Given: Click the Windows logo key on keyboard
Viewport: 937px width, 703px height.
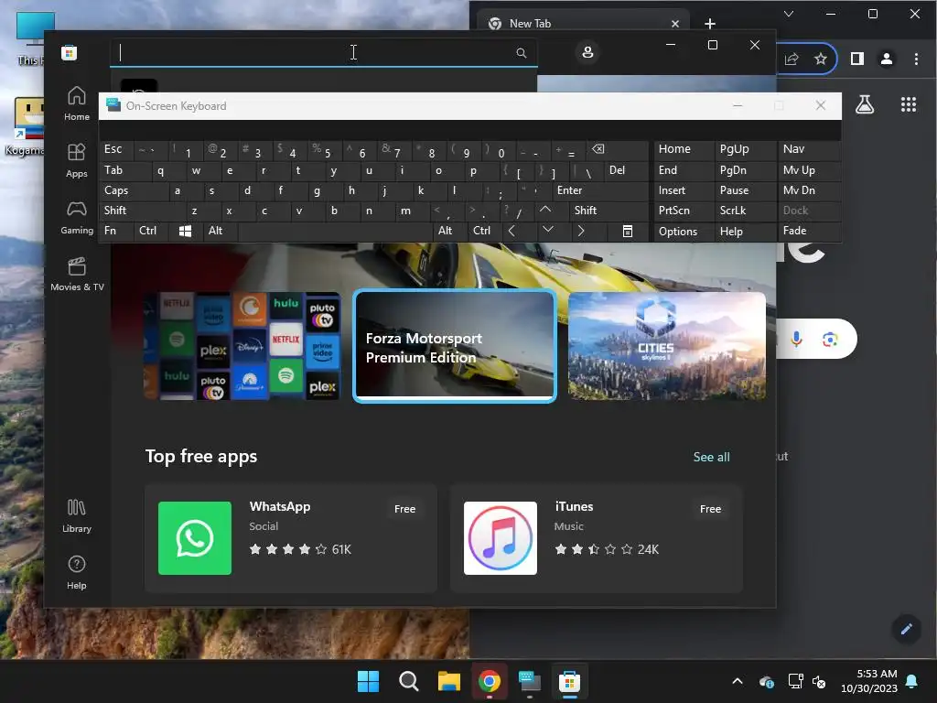Looking at the screenshot, I should [x=185, y=231].
